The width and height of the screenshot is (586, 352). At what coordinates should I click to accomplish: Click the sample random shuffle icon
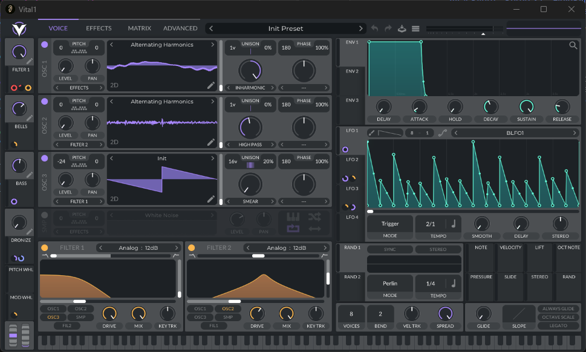tap(314, 217)
